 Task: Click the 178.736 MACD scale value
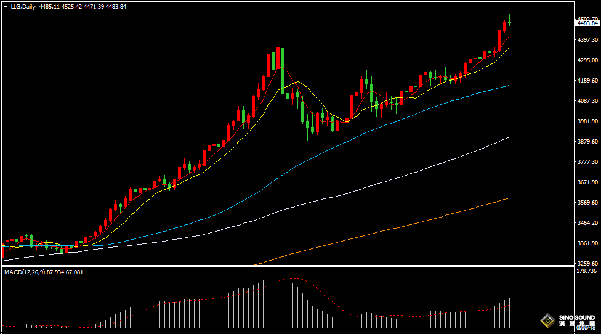coord(586,271)
